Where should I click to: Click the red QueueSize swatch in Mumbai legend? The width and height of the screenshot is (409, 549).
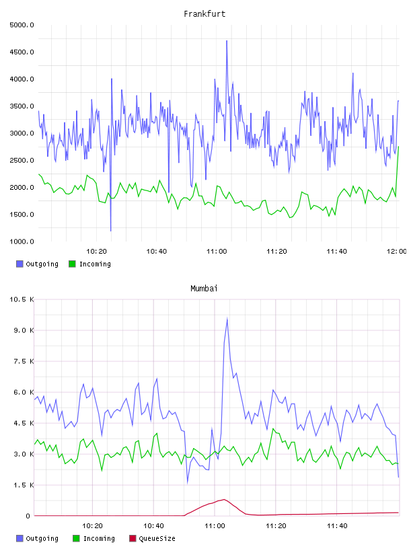133,538
